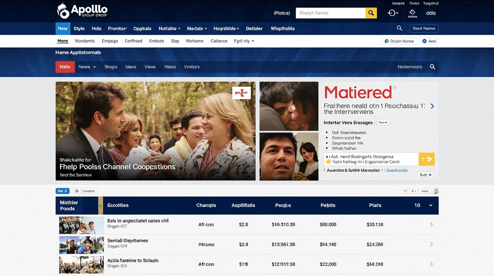Click the yellow arrow on the first table row
494x276 pixels.
coord(431,224)
